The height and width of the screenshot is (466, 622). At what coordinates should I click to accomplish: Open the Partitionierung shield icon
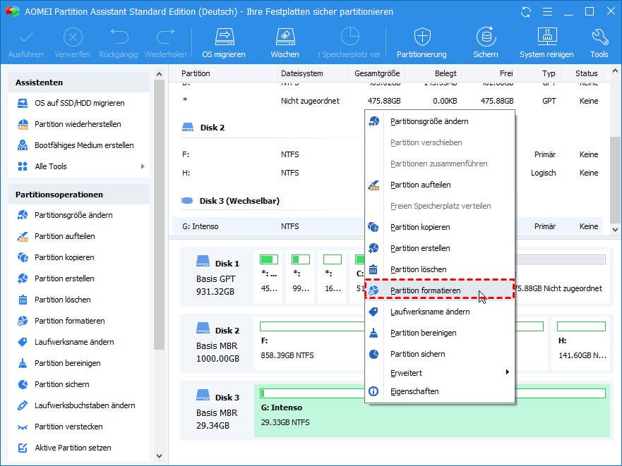422,37
